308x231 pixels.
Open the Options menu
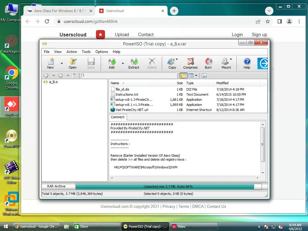click(x=102, y=52)
